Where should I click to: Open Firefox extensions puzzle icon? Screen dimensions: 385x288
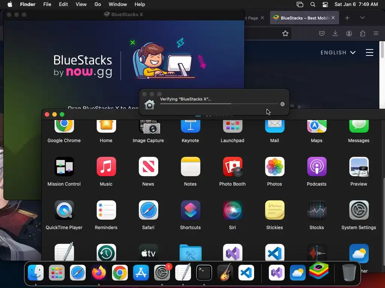click(362, 33)
